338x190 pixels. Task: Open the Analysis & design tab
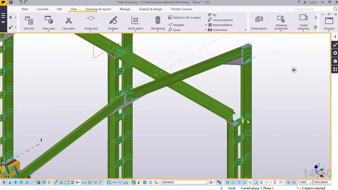[151, 9]
